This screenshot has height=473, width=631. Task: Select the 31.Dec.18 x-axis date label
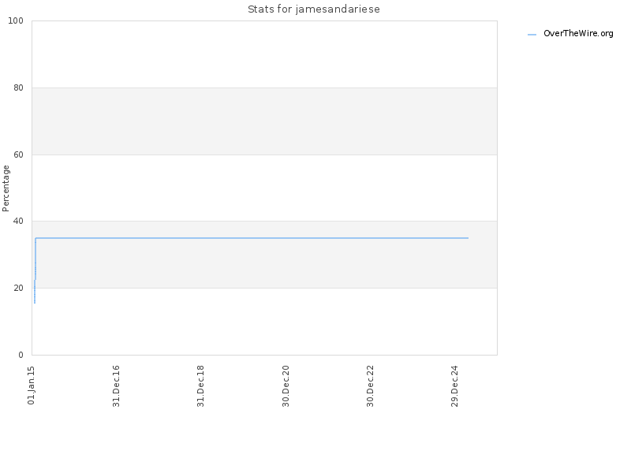[200, 385]
